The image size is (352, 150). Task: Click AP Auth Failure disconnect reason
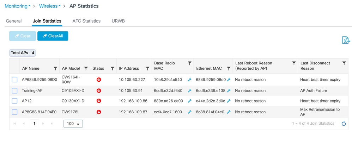click(x=314, y=90)
